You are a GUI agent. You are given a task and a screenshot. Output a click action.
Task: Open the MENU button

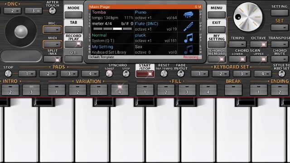click(217, 15)
